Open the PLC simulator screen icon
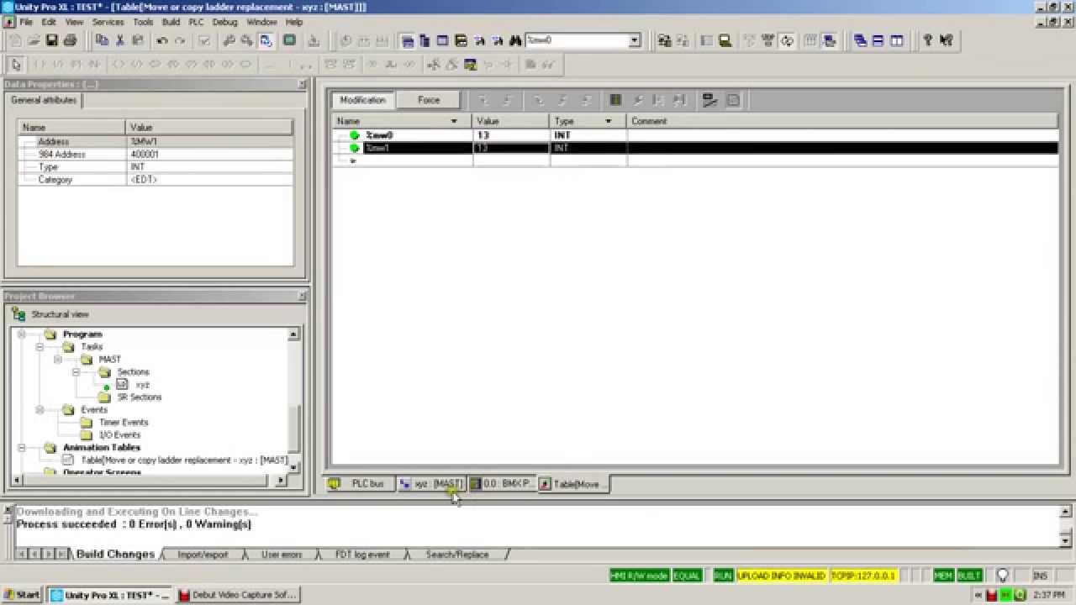Image resolution: width=1076 pixels, height=605 pixels. [290, 40]
